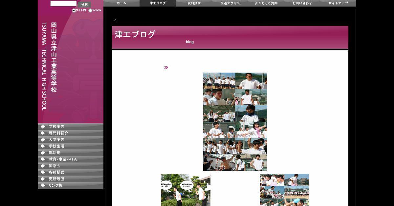Open 部活動 in the sidebar menu
Screen dimensions: 394x206
click(x=71, y=153)
